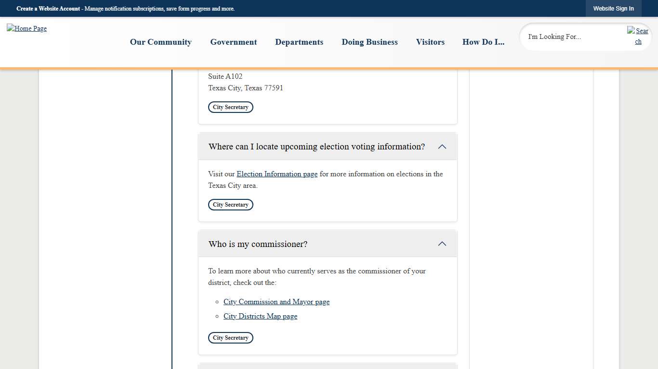Viewport: 658px width, 369px height.
Task: Open the Visitors menu
Action: click(x=430, y=42)
